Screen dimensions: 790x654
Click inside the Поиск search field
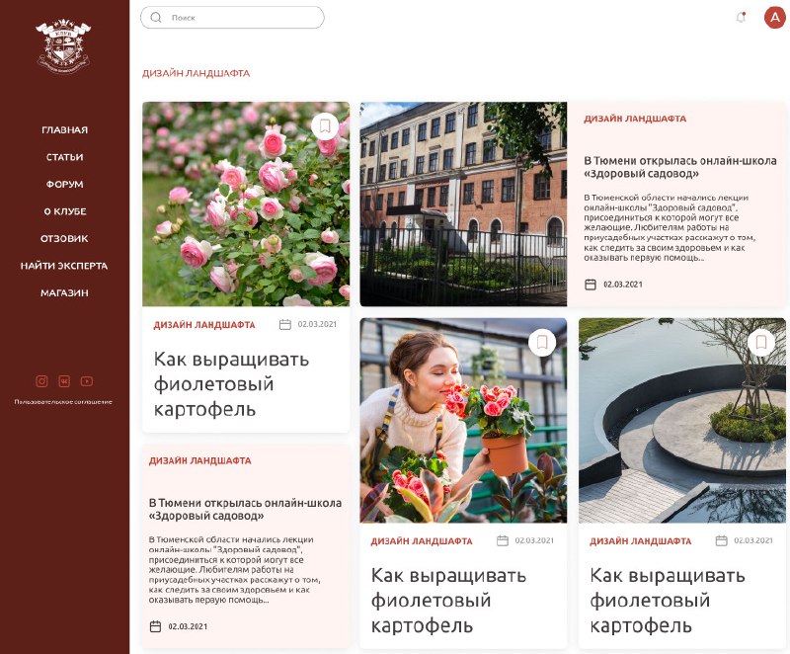coord(232,18)
